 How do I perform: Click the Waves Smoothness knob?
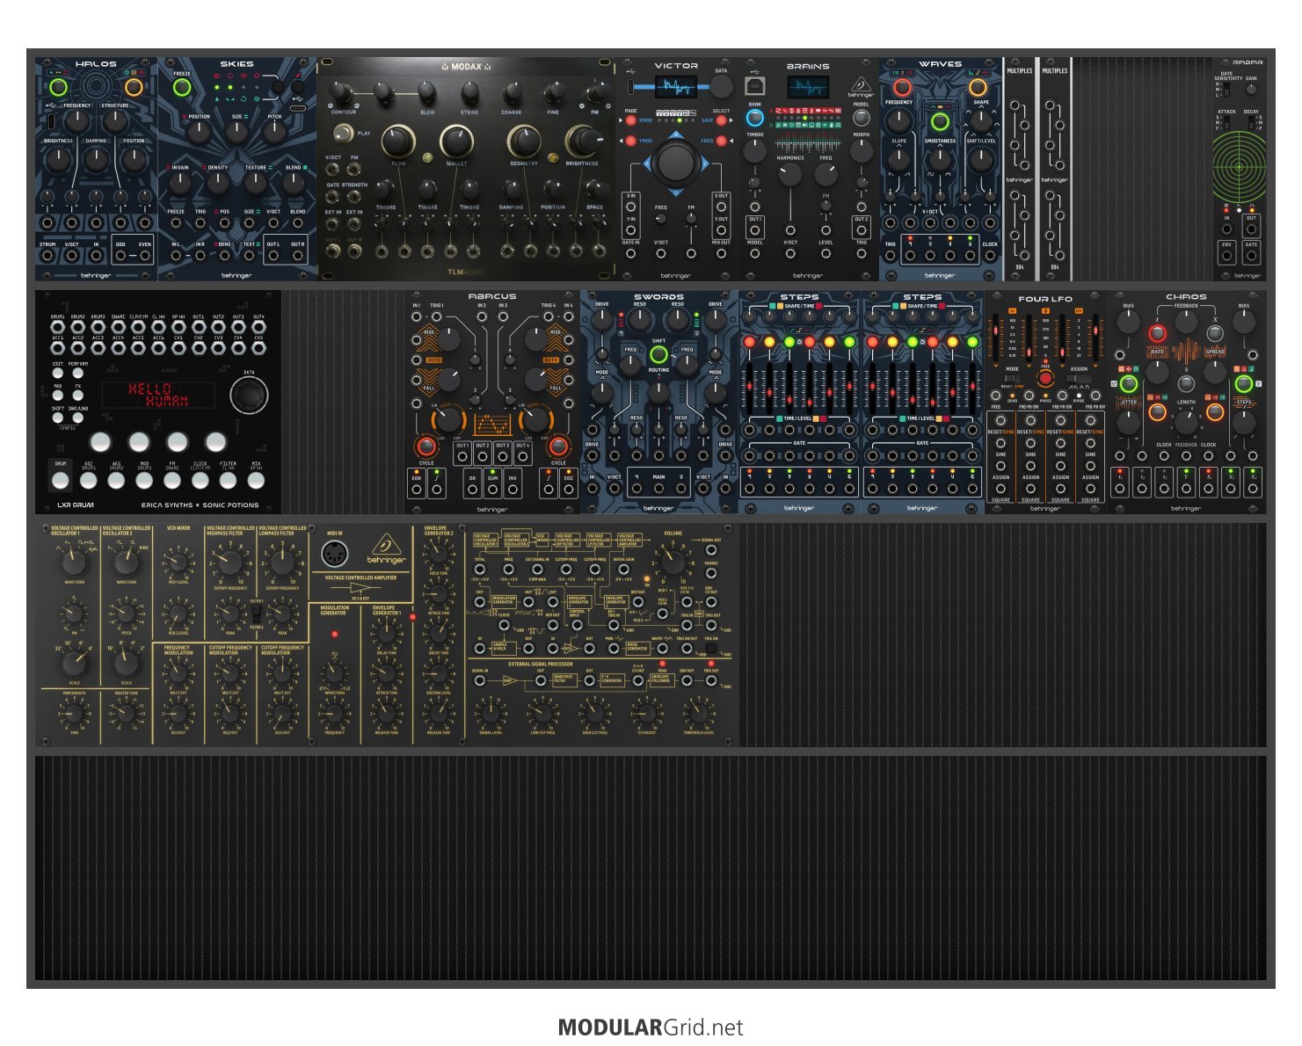[940, 160]
